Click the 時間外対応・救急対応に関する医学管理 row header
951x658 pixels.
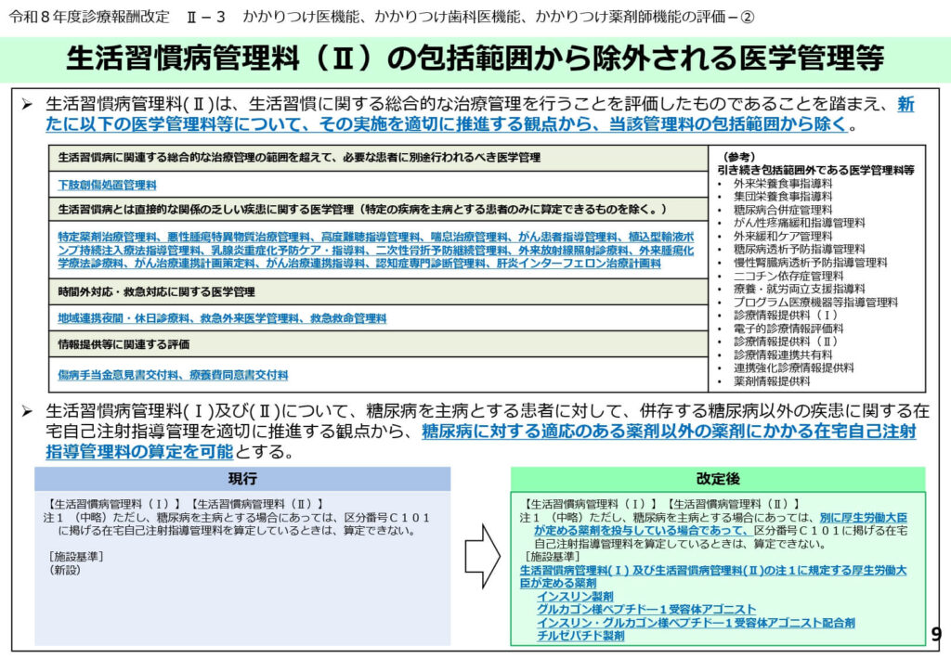pyautogui.click(x=156, y=291)
